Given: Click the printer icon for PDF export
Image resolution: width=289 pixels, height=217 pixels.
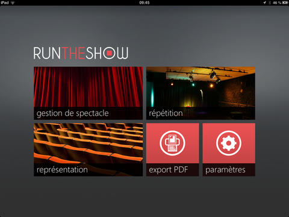Looking at the screenshot, I should [x=172, y=143].
